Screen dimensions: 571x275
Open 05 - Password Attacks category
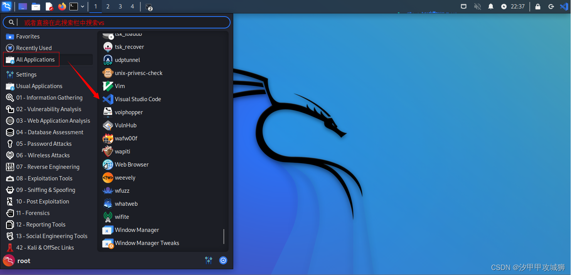coord(49,144)
